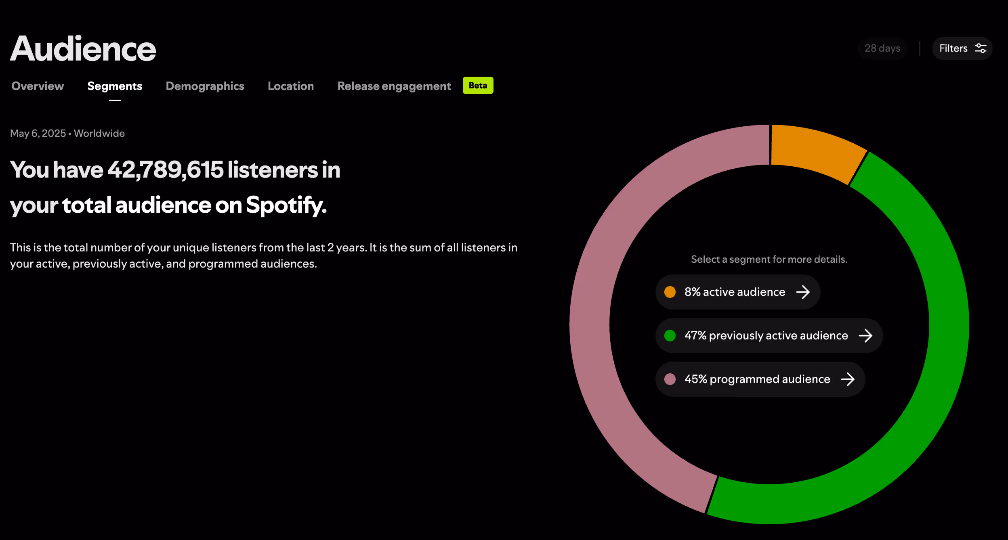Open 47% previously active audience details

[x=766, y=336]
